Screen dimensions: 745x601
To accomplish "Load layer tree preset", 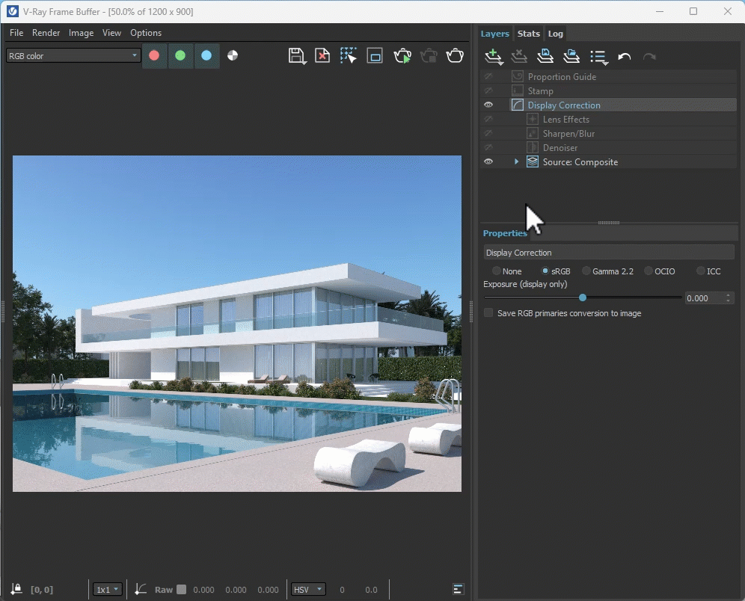I will [x=571, y=57].
